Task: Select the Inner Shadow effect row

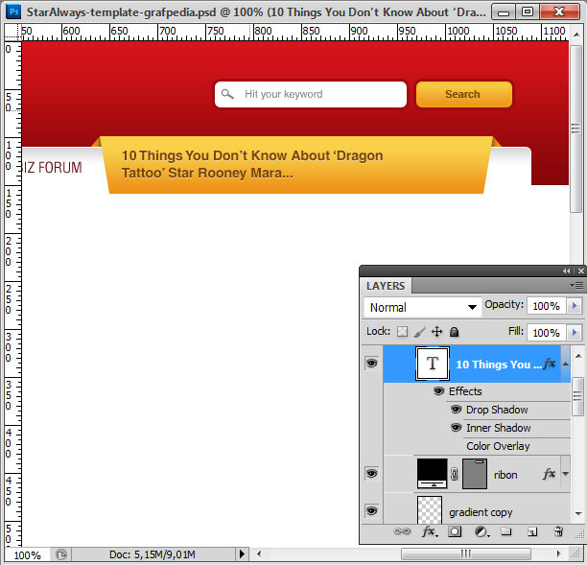Action: (x=508, y=428)
